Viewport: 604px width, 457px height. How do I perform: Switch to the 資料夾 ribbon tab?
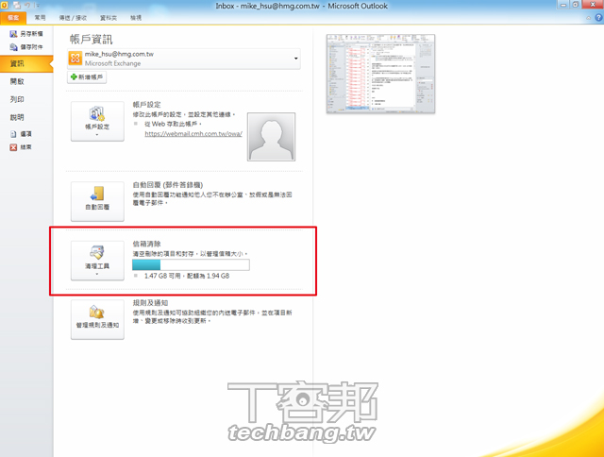pos(109,18)
